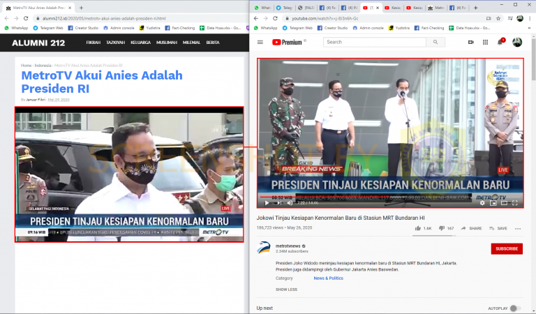Open the News & Politics category link
Image resolution: width=536 pixels, height=314 pixels.
pyautogui.click(x=328, y=278)
